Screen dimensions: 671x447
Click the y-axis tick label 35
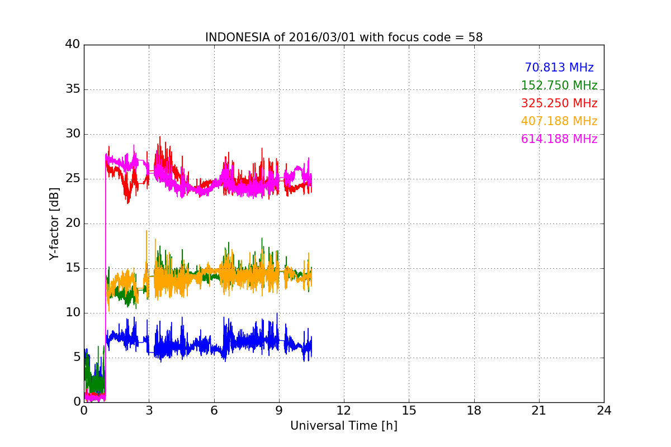click(x=73, y=89)
